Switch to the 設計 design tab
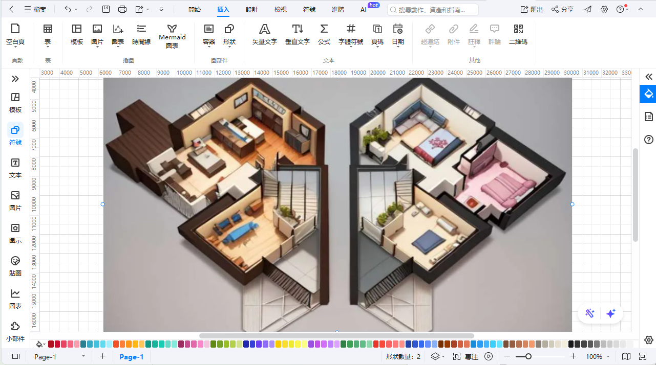Image resolution: width=656 pixels, height=365 pixels. (252, 10)
